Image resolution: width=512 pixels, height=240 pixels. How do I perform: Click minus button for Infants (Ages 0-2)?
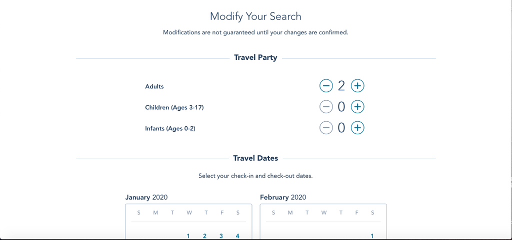(x=326, y=128)
